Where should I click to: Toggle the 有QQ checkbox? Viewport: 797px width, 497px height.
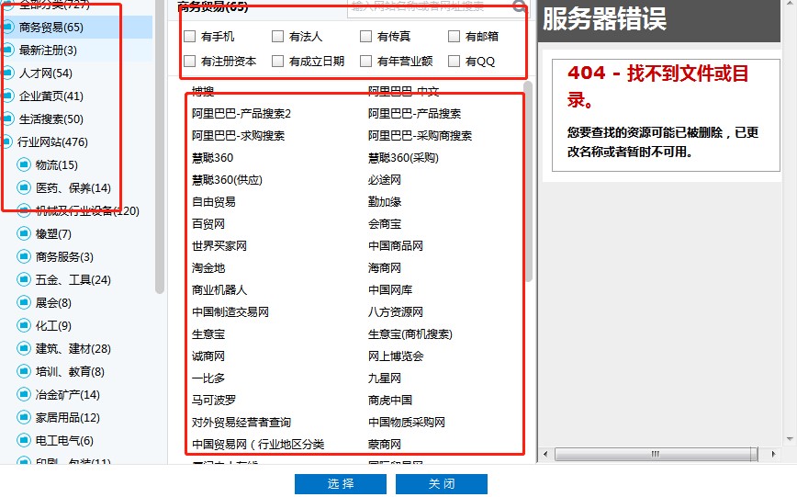point(454,61)
